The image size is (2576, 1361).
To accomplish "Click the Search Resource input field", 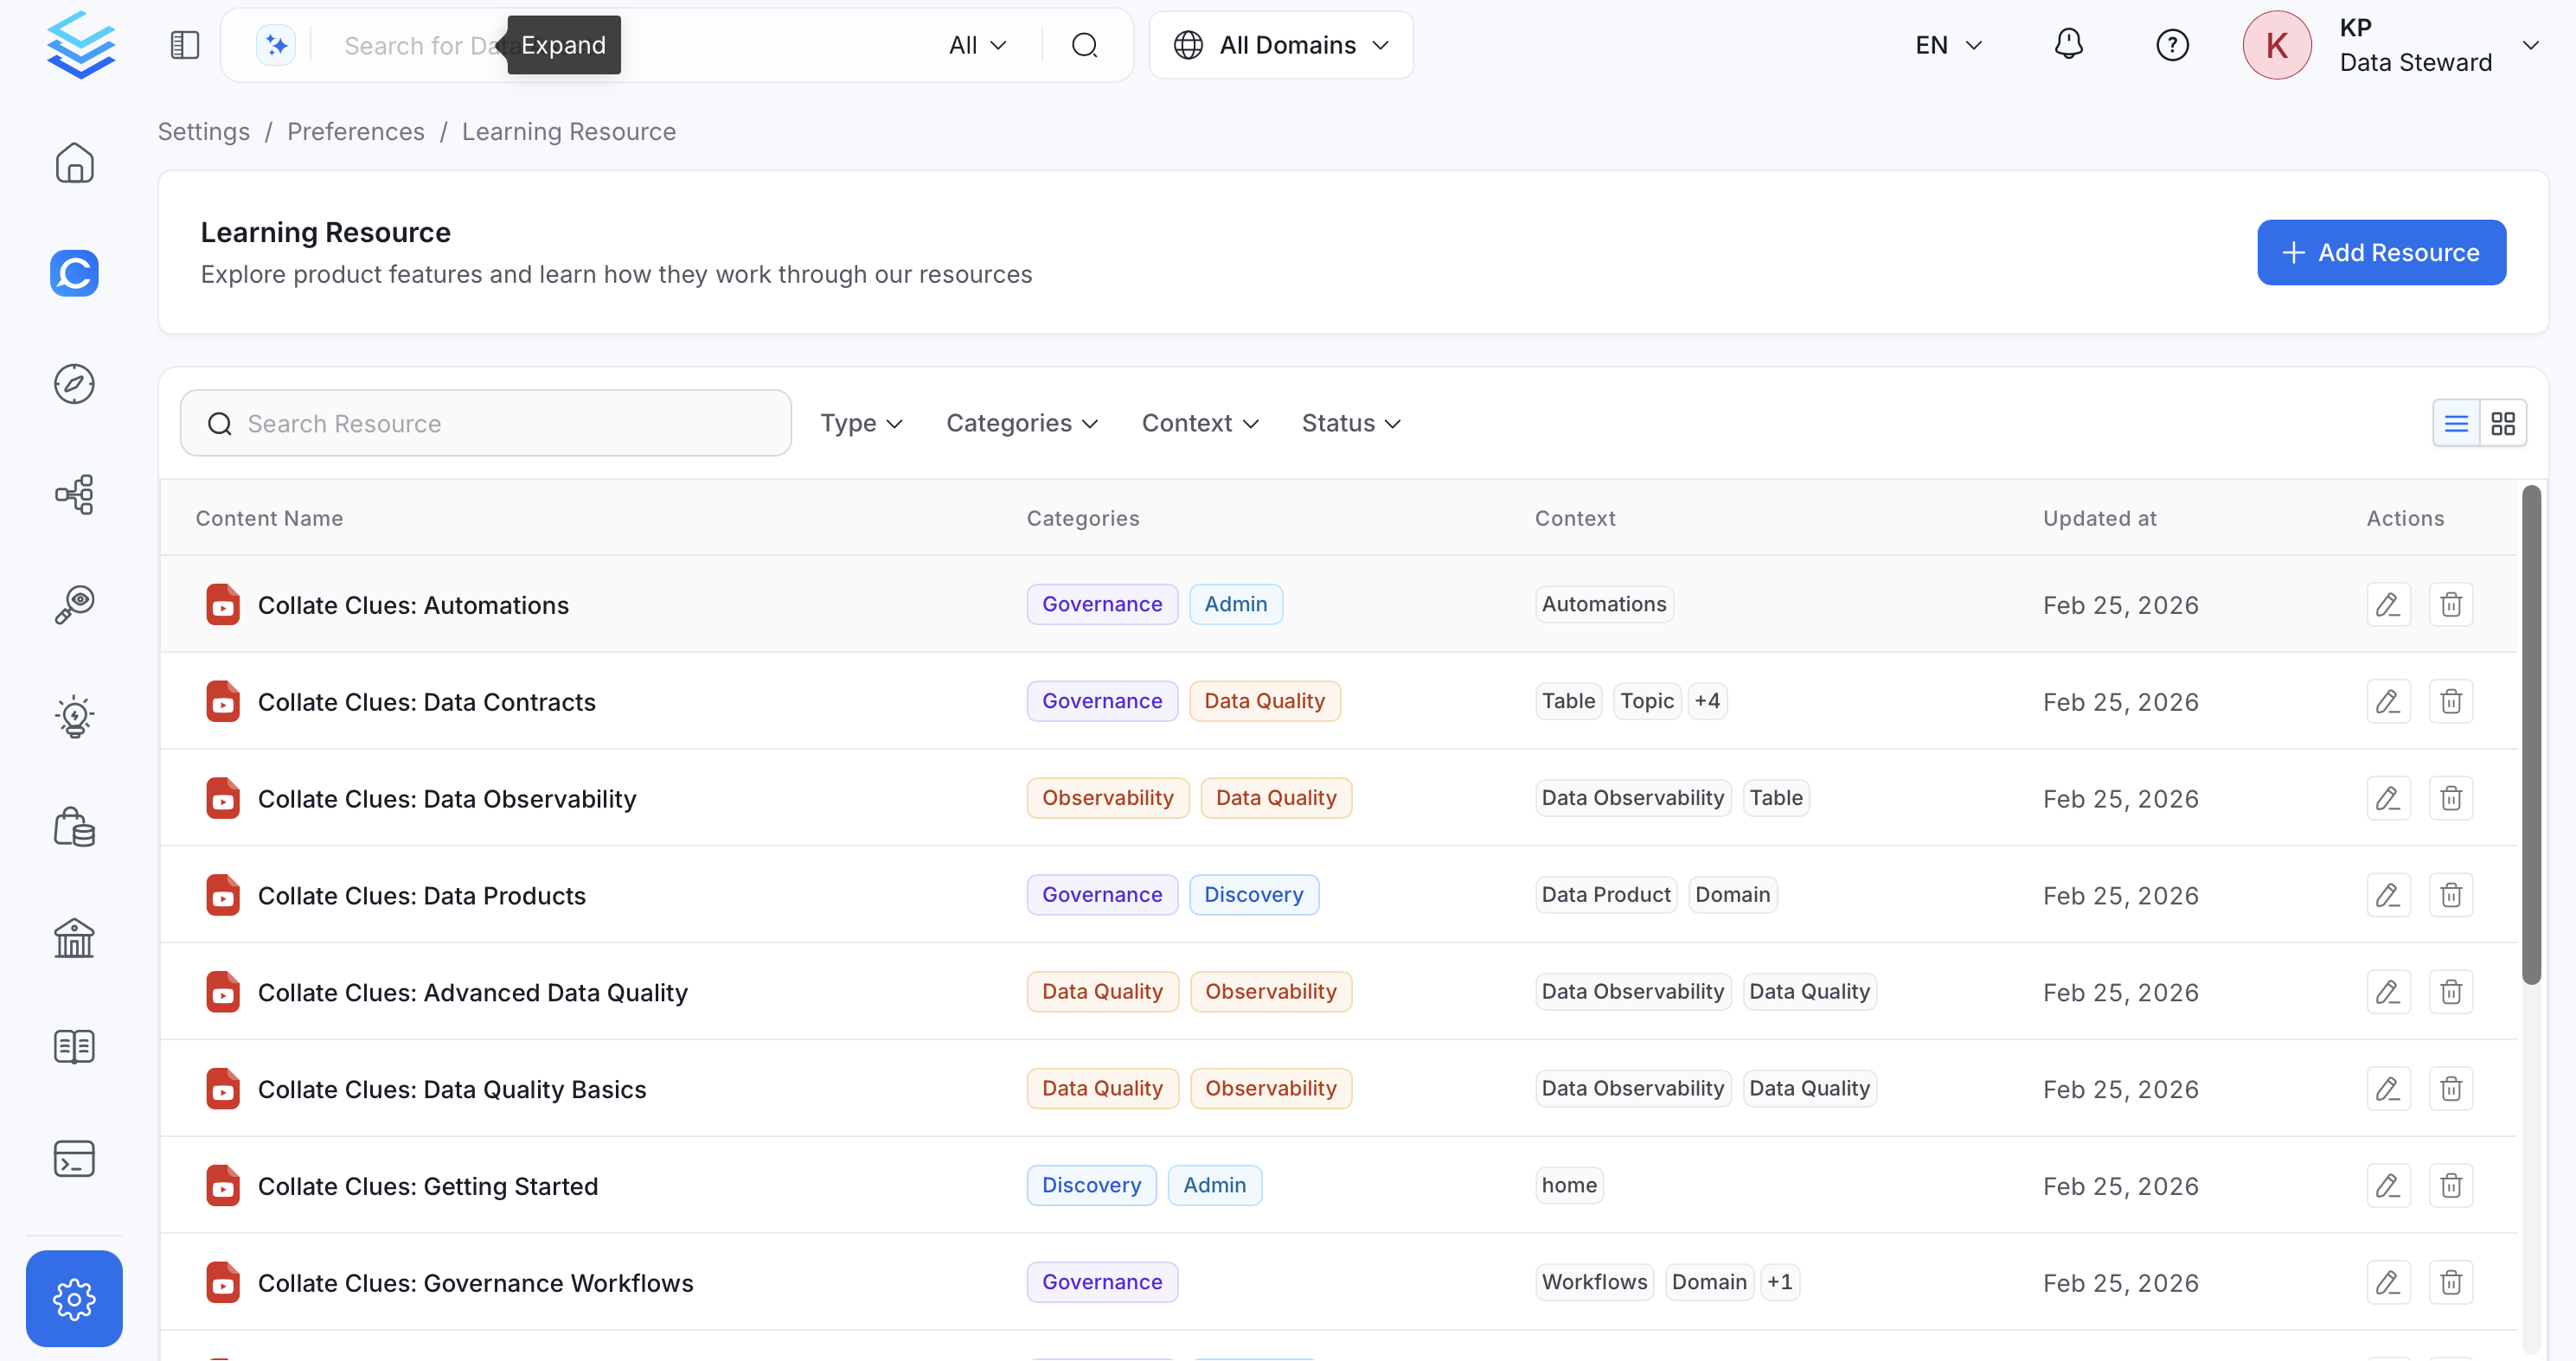I will click(x=486, y=424).
